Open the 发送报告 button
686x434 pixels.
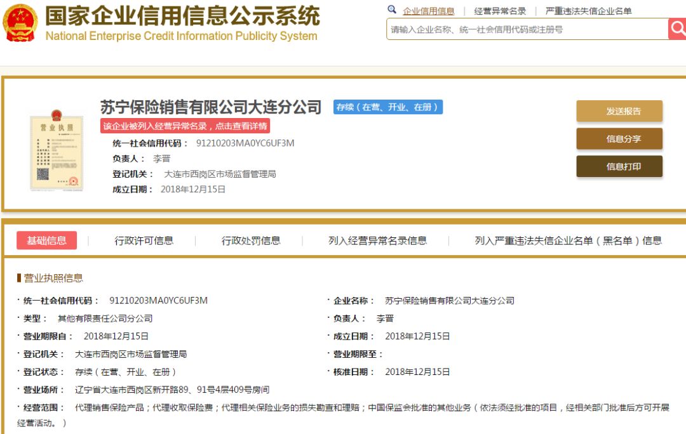click(619, 110)
